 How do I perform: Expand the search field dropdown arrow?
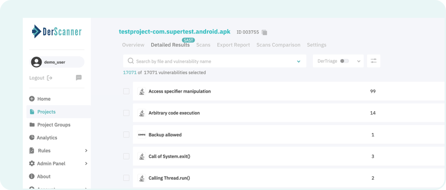(299, 61)
